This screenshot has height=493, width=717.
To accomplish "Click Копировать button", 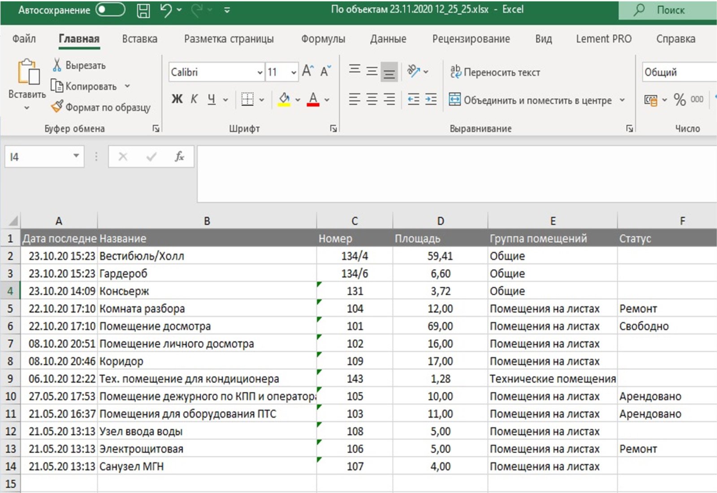I will [84, 86].
